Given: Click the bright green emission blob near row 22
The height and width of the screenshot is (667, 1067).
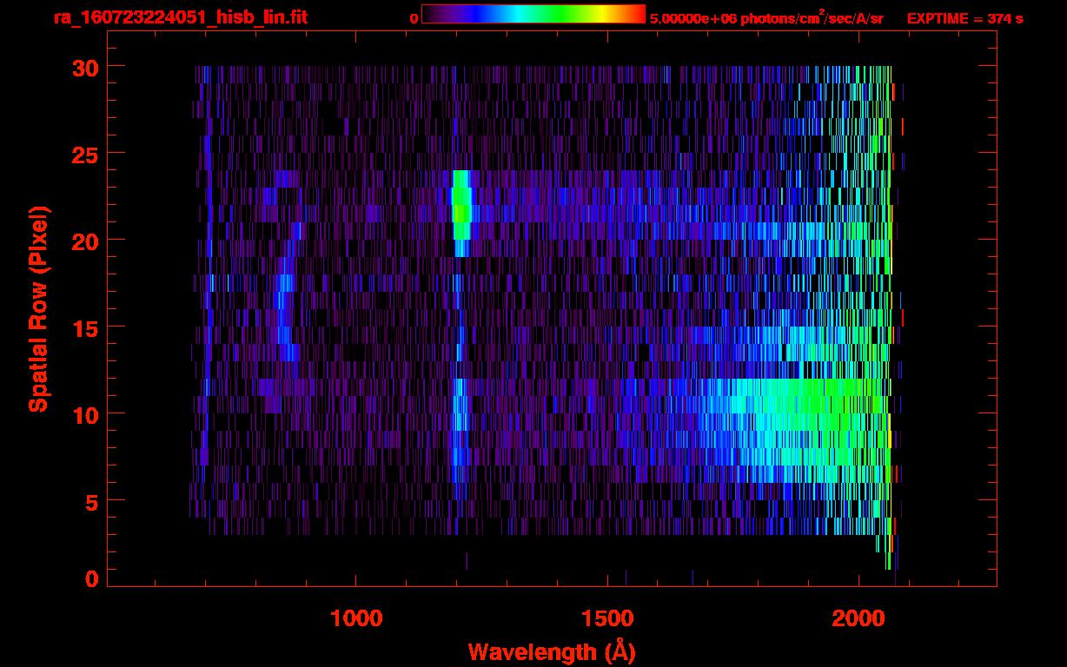Looking at the screenshot, I should point(461,207).
